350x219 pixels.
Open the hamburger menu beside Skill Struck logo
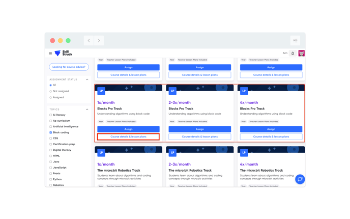[x=50, y=53]
